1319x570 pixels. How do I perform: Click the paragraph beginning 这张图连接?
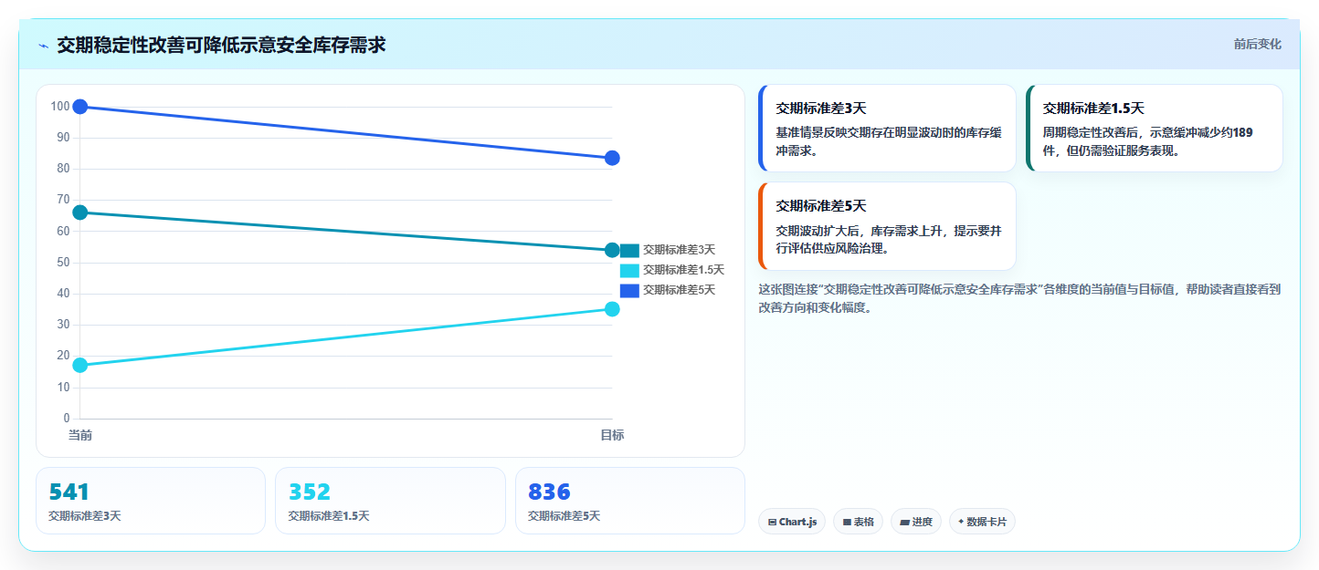1019,298
